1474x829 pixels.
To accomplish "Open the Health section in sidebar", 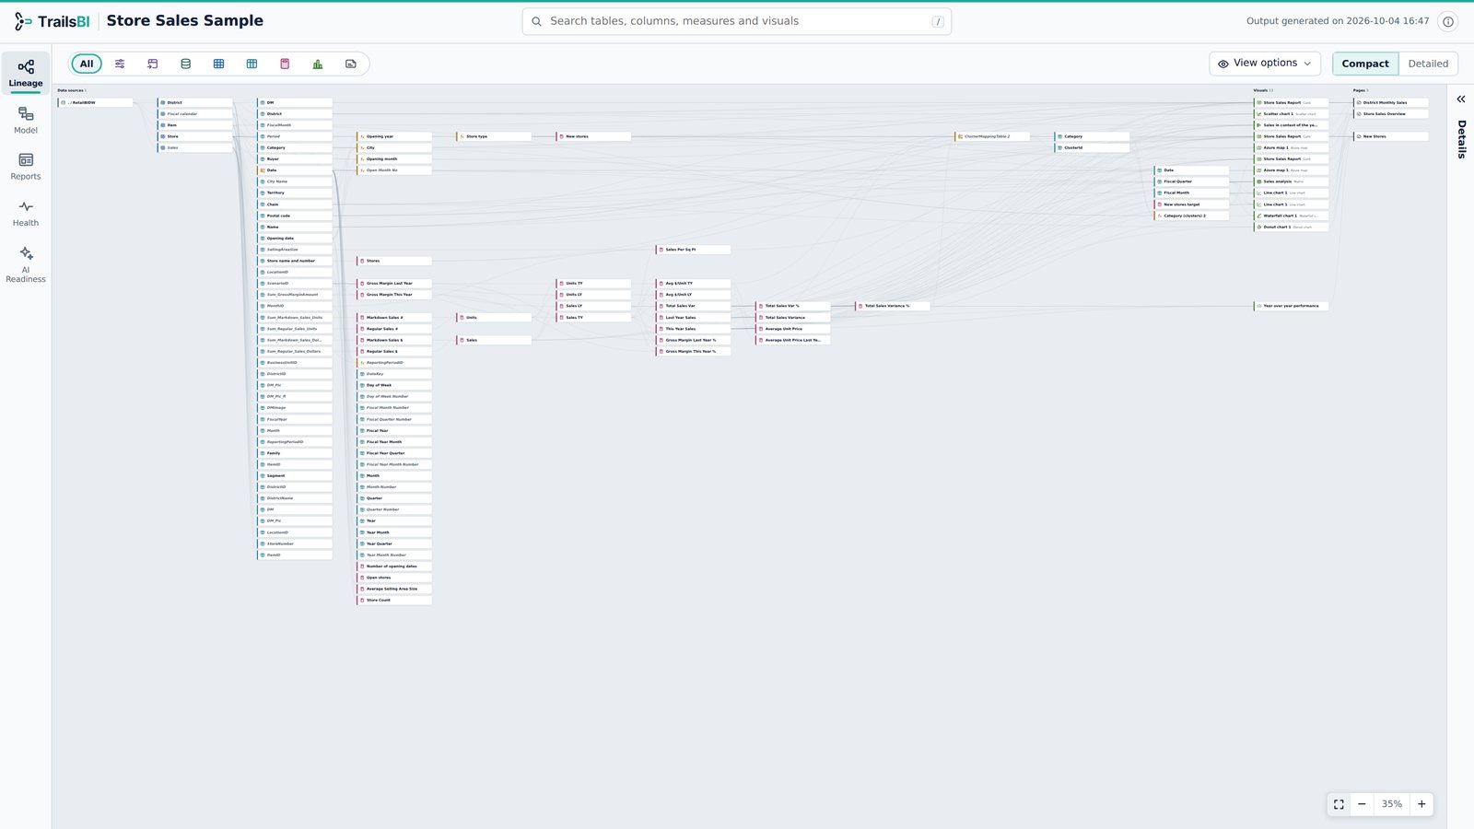I will (26, 214).
